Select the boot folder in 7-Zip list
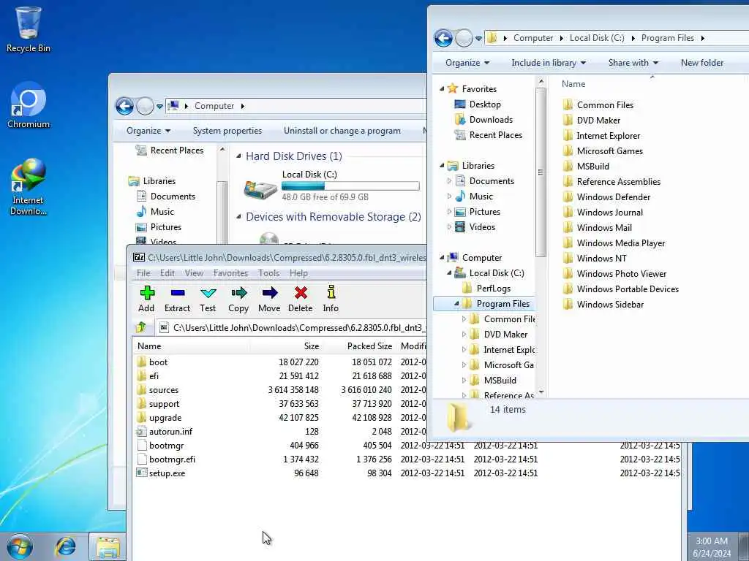This screenshot has width=749, height=561. (x=152, y=362)
